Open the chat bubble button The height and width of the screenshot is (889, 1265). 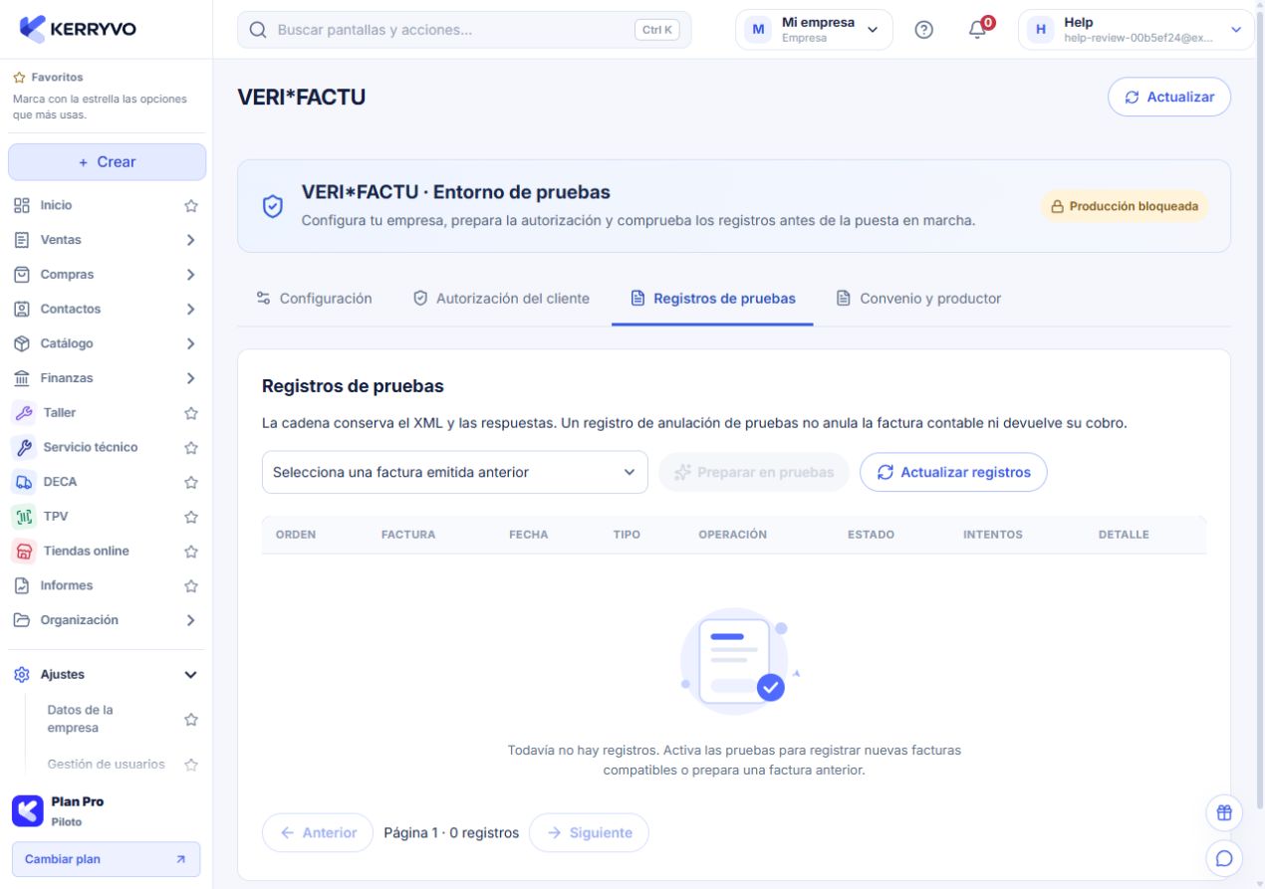(1224, 857)
